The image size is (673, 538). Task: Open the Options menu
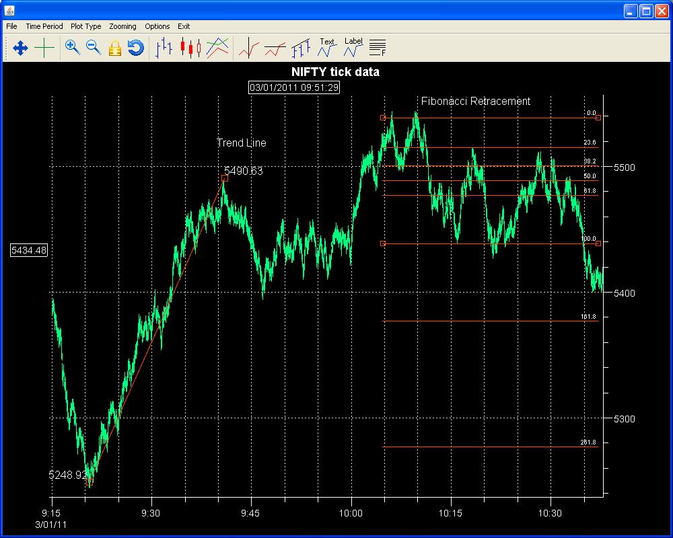point(157,26)
